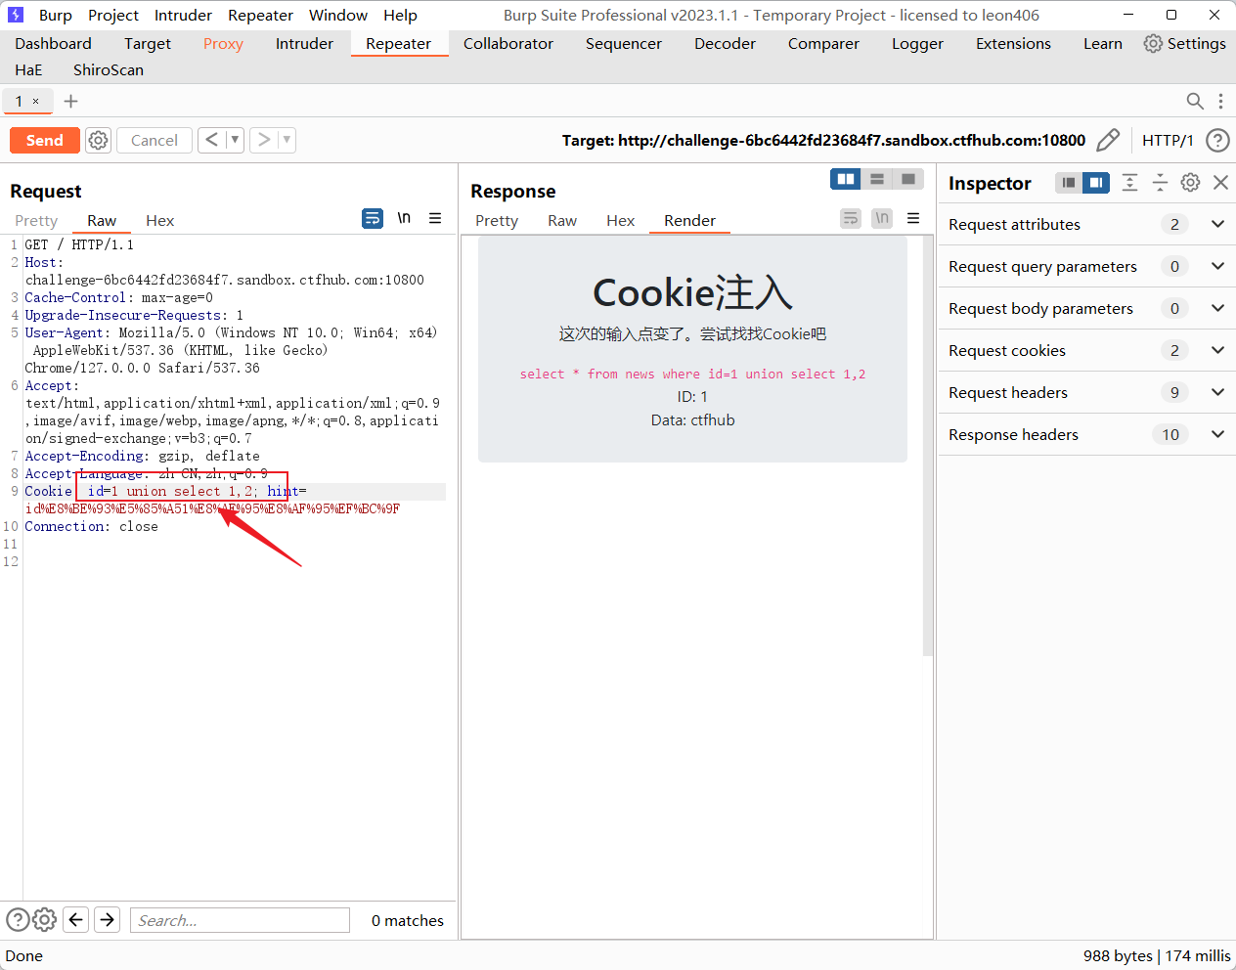
Task: Open the HaE extension tab
Action: (x=28, y=69)
